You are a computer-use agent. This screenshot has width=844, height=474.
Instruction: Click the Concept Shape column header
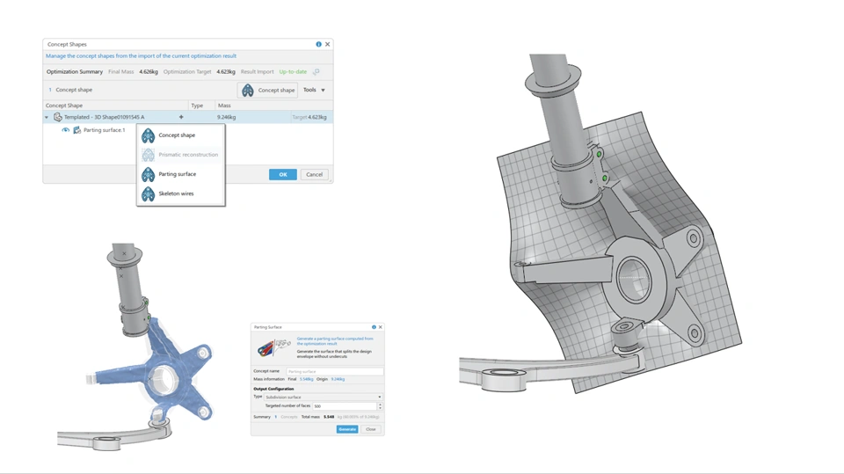point(115,106)
